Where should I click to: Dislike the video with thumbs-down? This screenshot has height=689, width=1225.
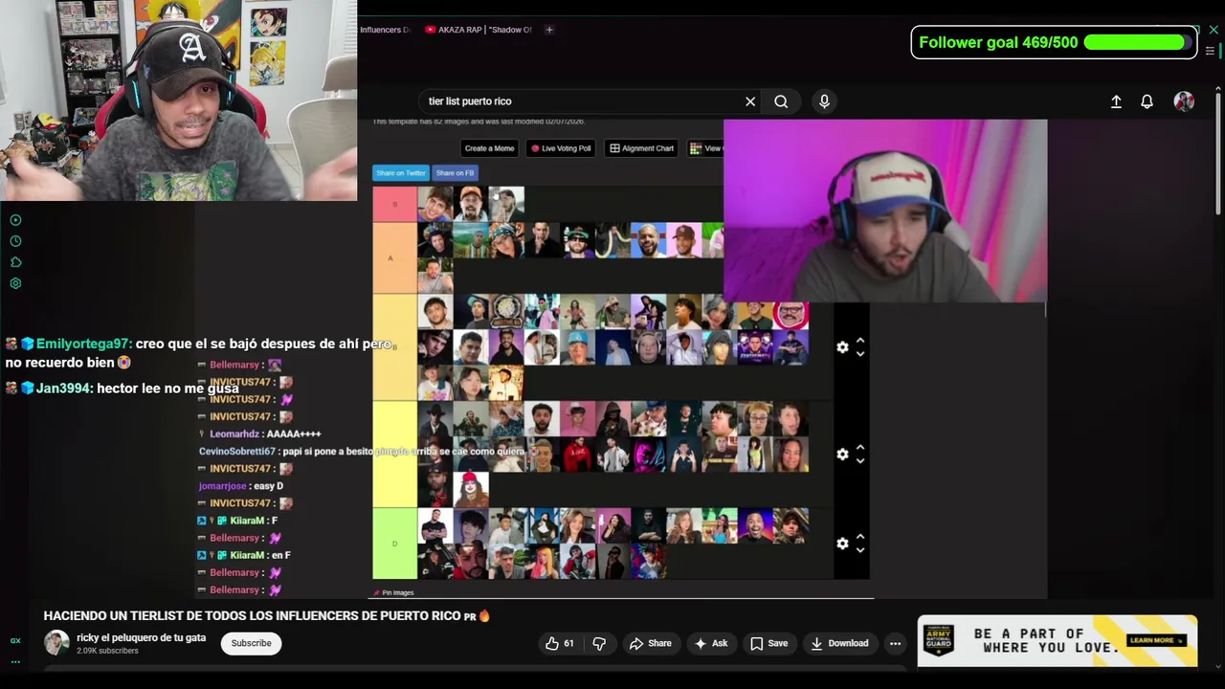(599, 643)
